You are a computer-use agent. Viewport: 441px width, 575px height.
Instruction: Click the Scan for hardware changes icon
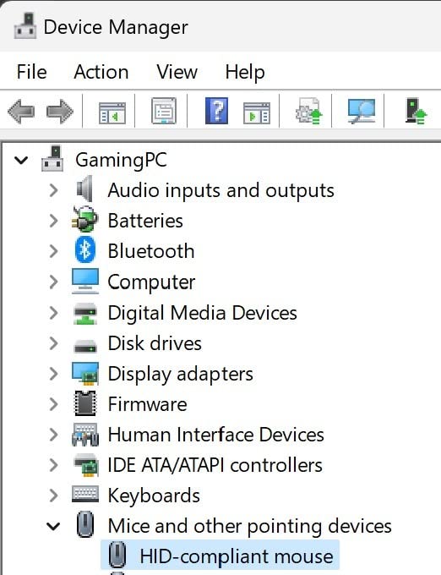362,111
